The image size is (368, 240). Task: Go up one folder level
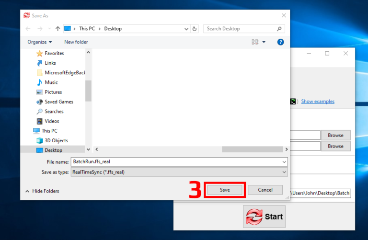(x=57, y=29)
